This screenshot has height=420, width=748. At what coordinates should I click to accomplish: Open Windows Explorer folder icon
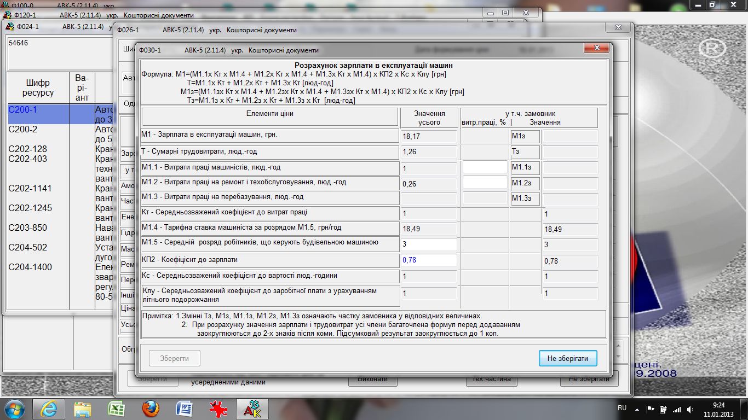point(82,409)
